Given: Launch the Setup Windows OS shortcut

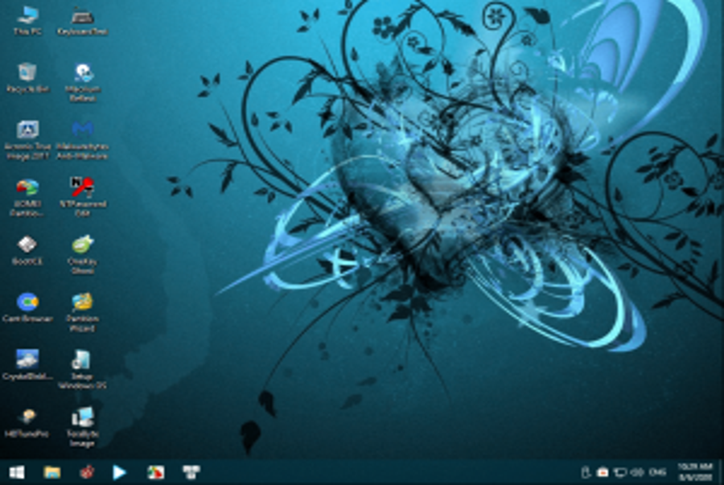Looking at the screenshot, I should coord(83,369).
